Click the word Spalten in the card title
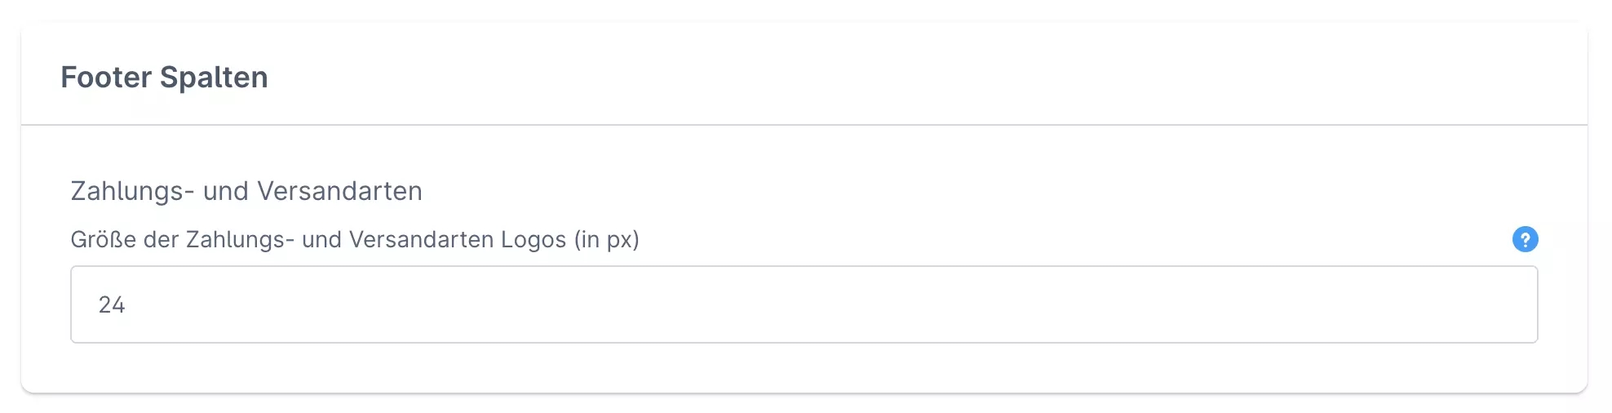The width and height of the screenshot is (1612, 413). click(214, 78)
